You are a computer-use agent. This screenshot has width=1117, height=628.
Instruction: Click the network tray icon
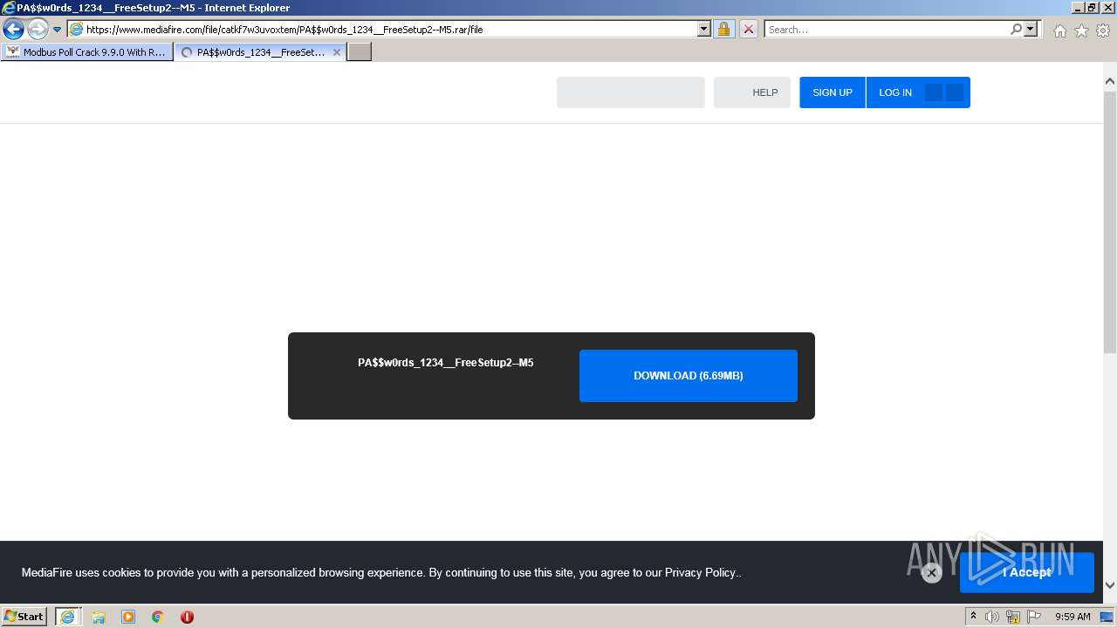1013,617
